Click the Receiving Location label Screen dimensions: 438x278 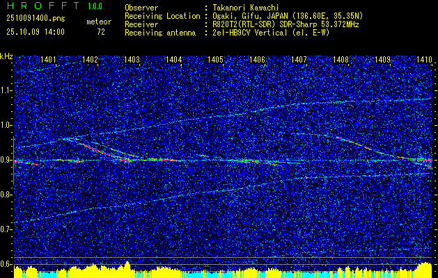tap(162, 16)
